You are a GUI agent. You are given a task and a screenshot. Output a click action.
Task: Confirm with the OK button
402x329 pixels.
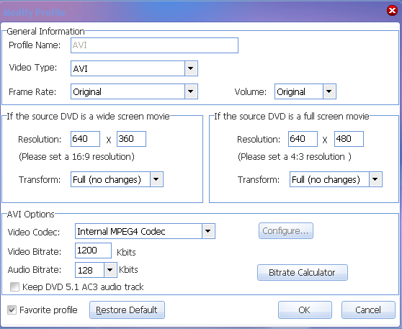tap(305, 310)
